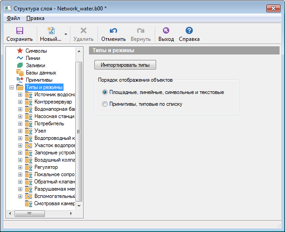Viewport: 285px width, 232px height.
Task: Click the Контррезервуар type icon
Action: pos(29,102)
